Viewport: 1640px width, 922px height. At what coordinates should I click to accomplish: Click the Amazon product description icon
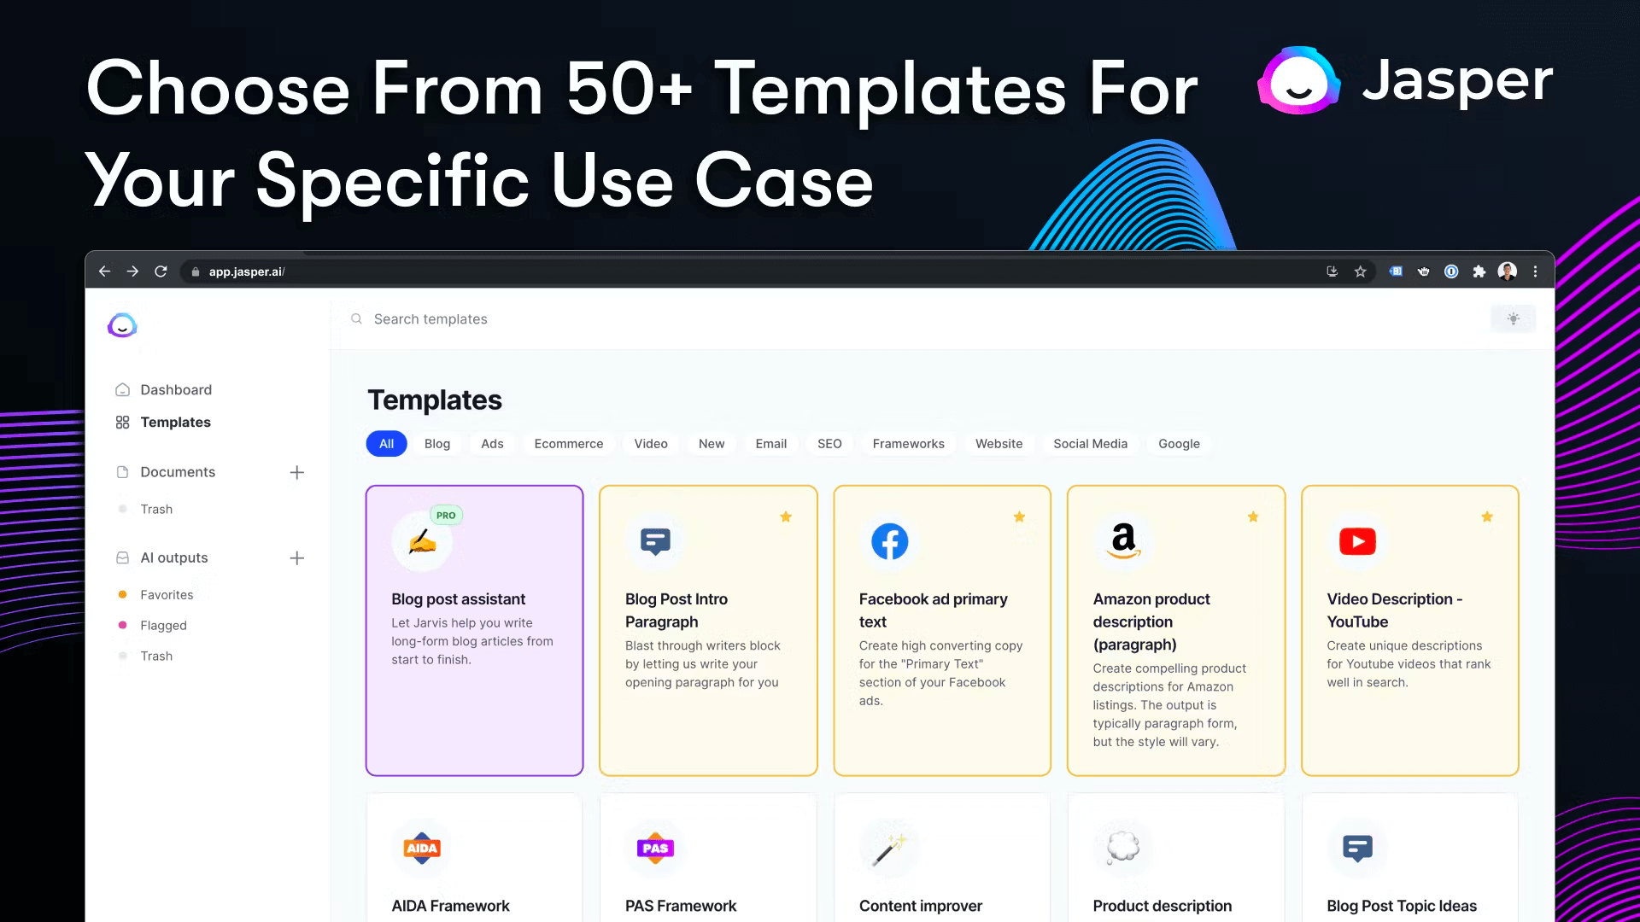1123,541
